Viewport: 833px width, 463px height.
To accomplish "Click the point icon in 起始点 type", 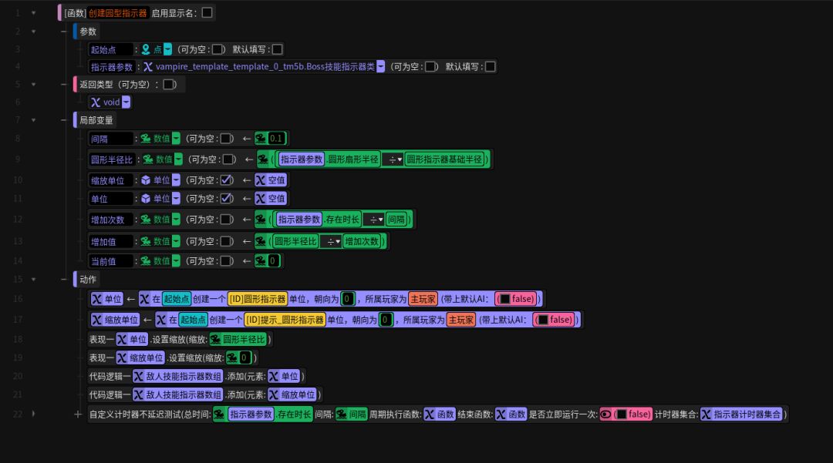I will [146, 49].
